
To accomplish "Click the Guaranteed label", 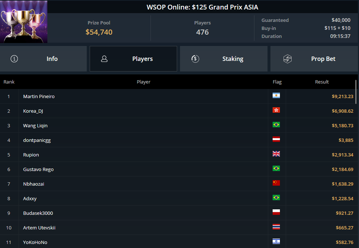I will click(x=275, y=20).
